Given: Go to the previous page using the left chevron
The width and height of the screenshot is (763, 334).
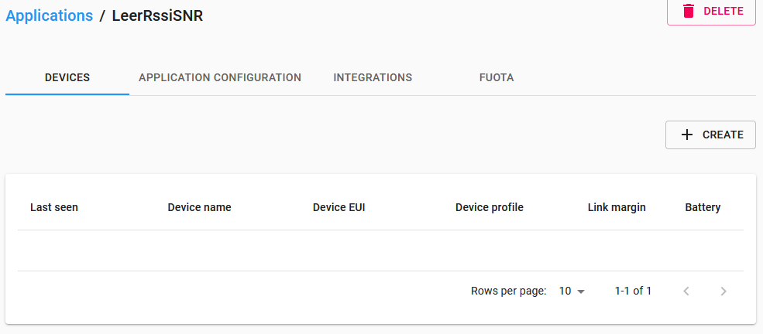Looking at the screenshot, I should pos(686,291).
